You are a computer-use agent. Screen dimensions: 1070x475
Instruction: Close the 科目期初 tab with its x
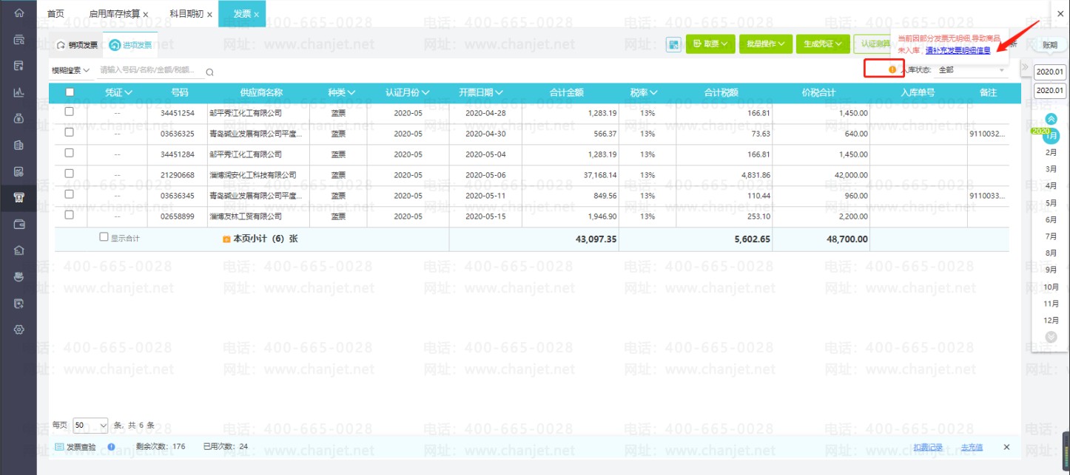point(210,15)
